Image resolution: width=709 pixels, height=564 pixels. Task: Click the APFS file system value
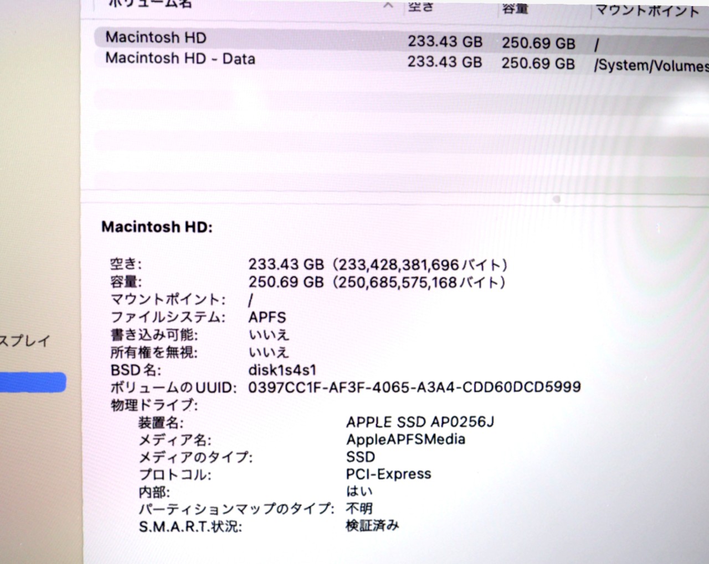tap(267, 317)
